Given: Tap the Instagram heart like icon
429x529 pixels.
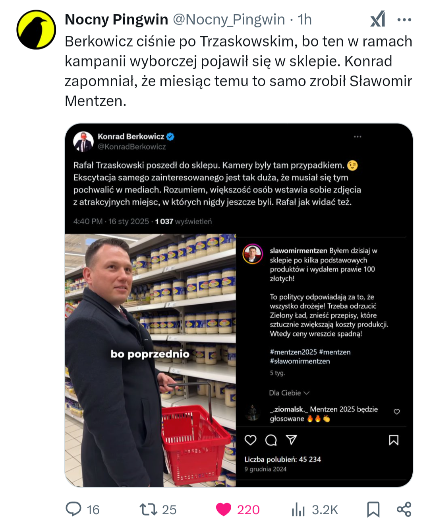Looking at the screenshot, I should (x=250, y=440).
